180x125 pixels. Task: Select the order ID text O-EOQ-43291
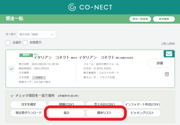click(103, 68)
